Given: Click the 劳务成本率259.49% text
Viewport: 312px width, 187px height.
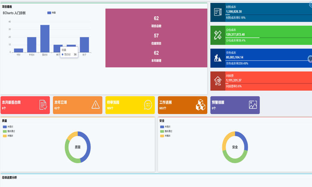Looking at the screenshot, I should (237, 64).
